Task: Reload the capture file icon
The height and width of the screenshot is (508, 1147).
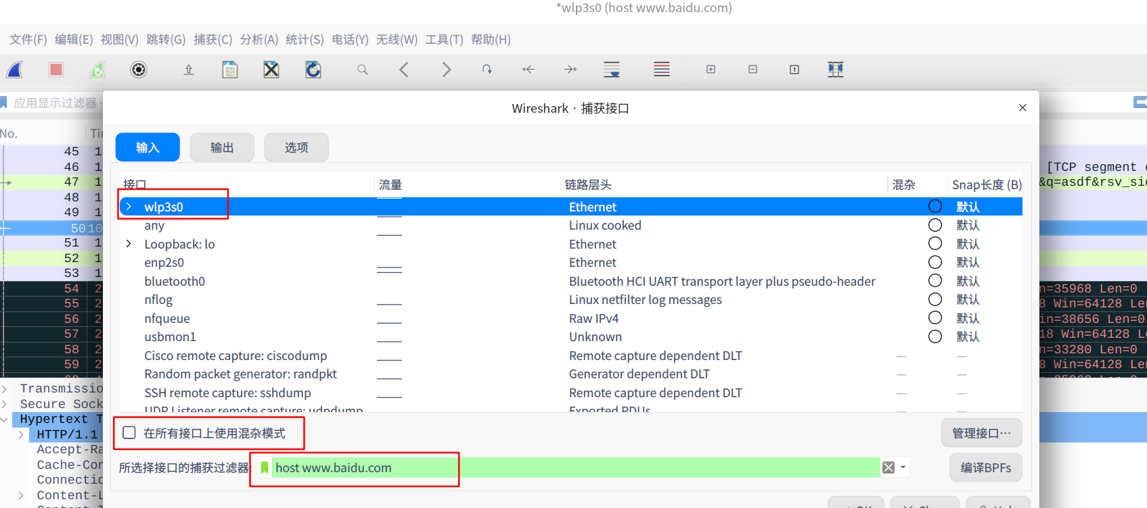Action: coord(313,70)
